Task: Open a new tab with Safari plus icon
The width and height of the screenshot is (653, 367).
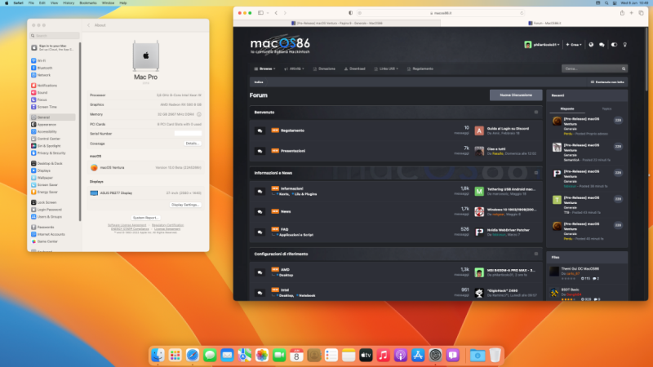Action: point(631,13)
